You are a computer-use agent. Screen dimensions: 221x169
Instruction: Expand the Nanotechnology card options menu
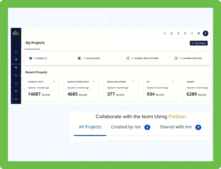94,82
